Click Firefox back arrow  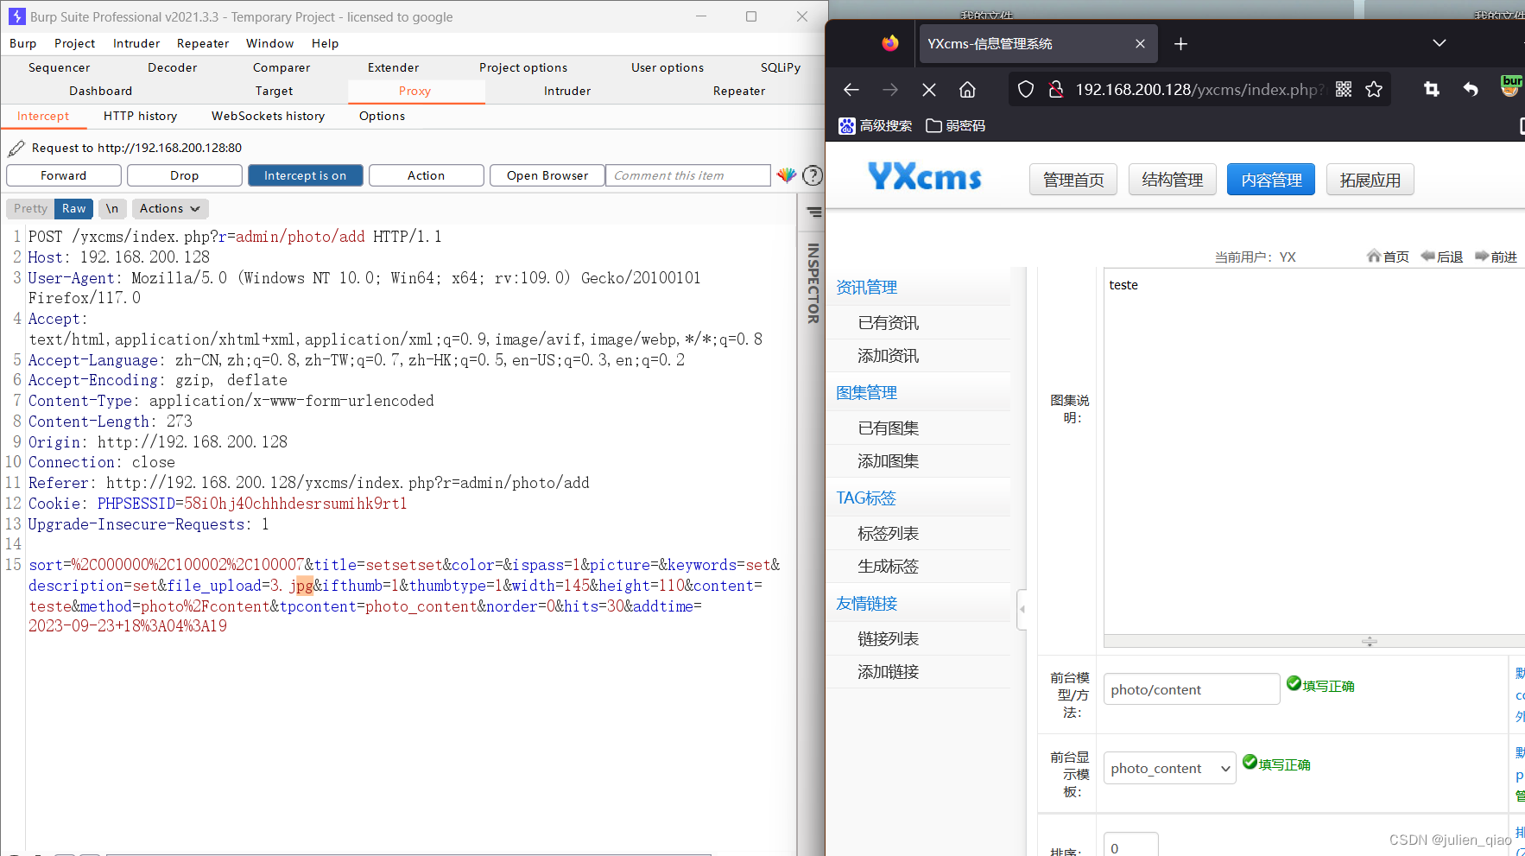[x=851, y=90]
